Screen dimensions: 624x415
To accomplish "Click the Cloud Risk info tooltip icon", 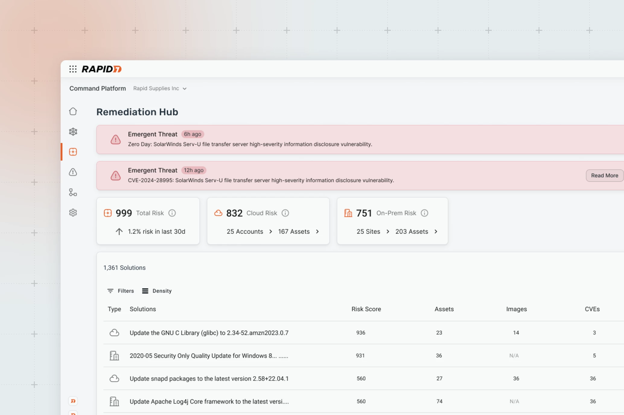I will click(285, 213).
